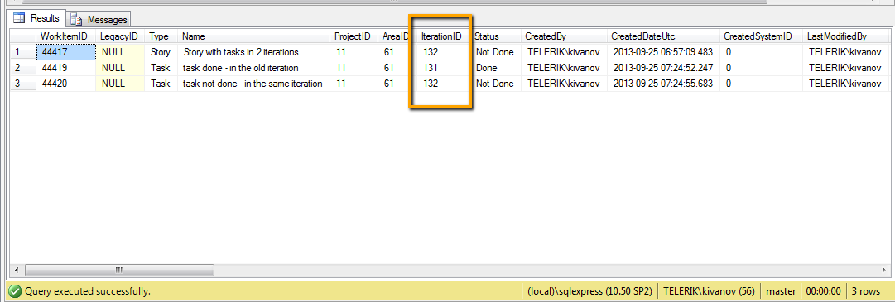The width and height of the screenshot is (895, 302).
Task: Select the Results tab
Action: 38,18
